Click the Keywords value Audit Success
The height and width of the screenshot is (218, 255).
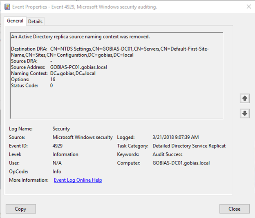pyautogui.click(x=168, y=154)
